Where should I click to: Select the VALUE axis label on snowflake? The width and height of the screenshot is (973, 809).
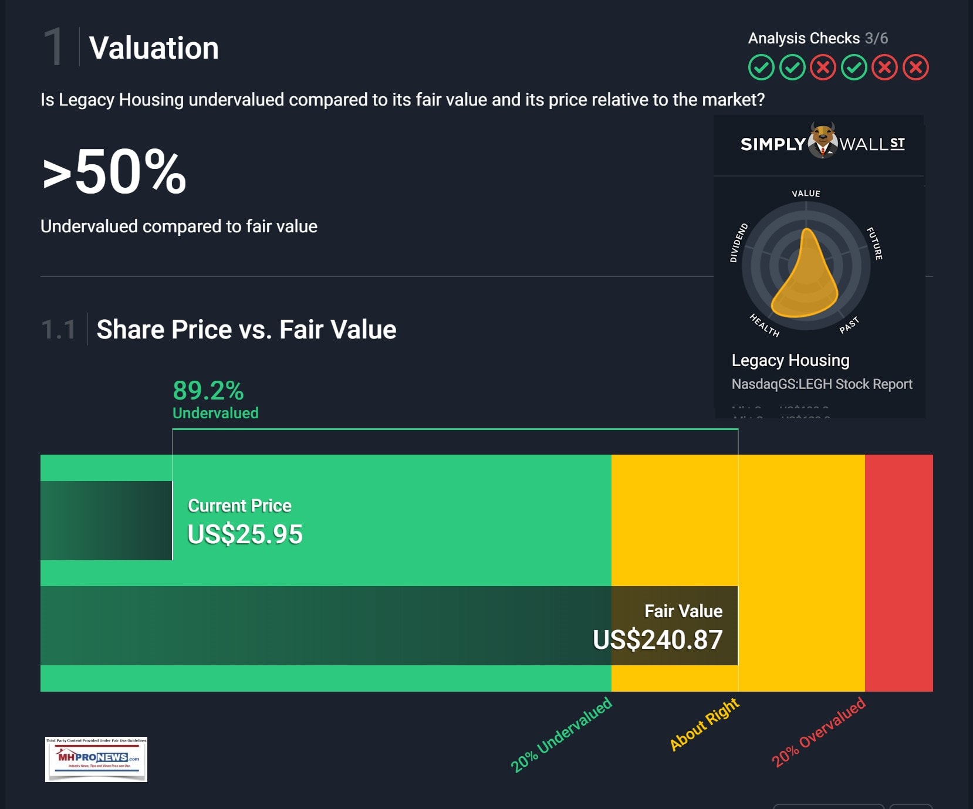pyautogui.click(x=806, y=193)
